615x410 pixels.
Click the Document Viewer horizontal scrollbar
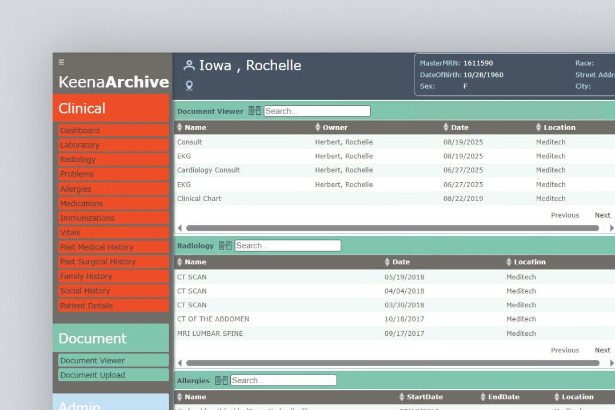pyautogui.click(x=392, y=228)
